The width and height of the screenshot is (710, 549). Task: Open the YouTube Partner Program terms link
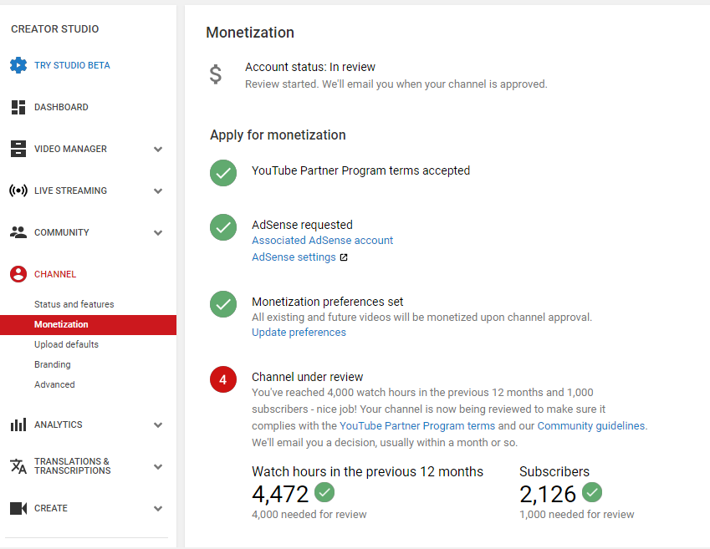(x=417, y=426)
